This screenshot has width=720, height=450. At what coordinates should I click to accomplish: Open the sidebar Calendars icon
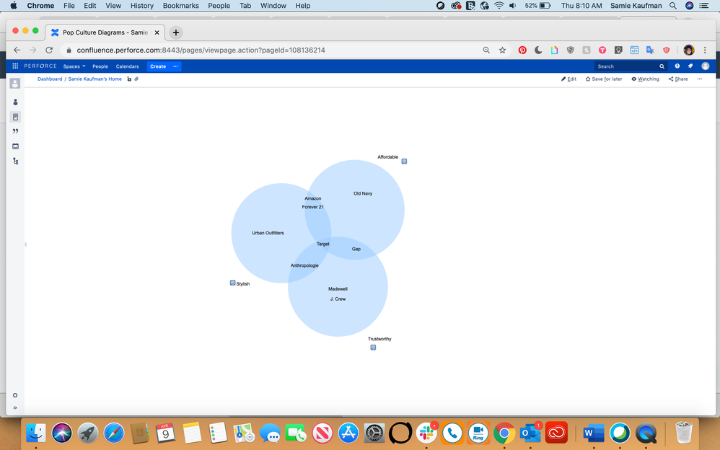point(15,146)
